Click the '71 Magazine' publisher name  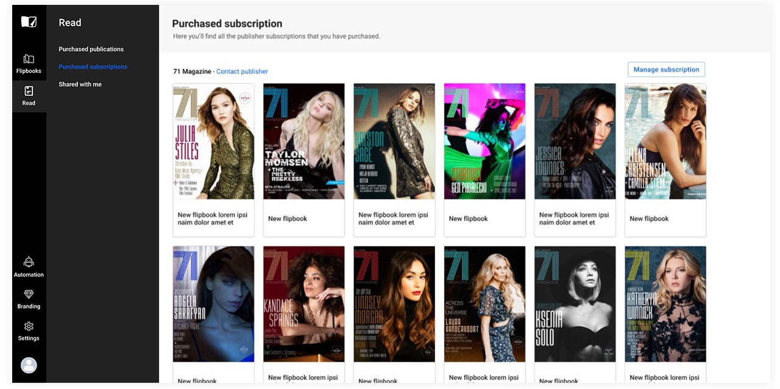pyautogui.click(x=192, y=71)
